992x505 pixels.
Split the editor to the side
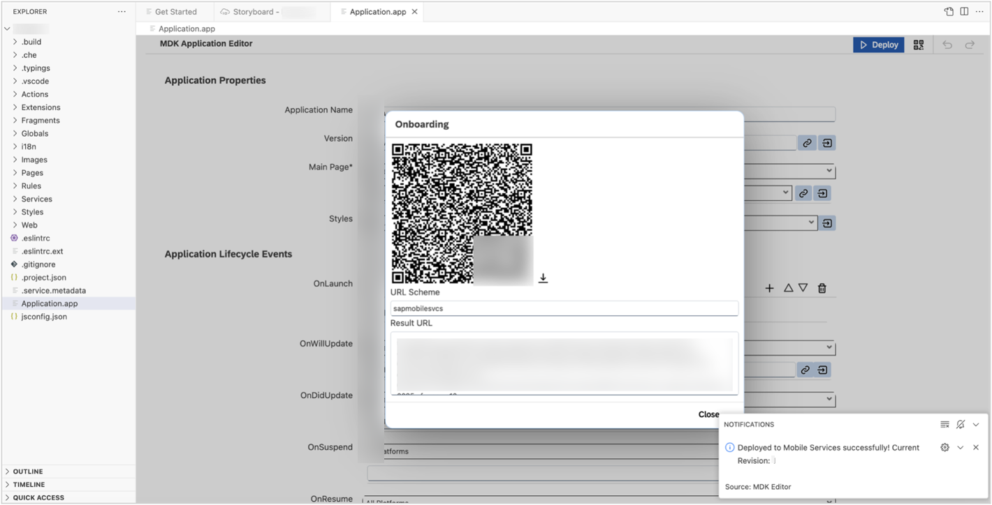coord(964,12)
